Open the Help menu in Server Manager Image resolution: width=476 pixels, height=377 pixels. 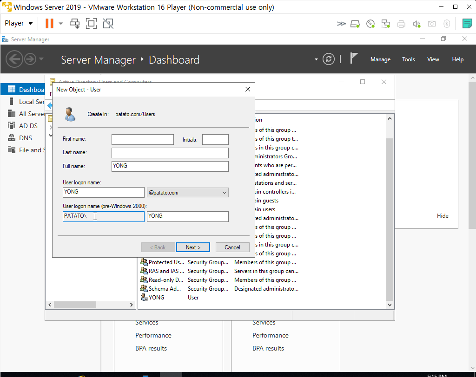457,59
